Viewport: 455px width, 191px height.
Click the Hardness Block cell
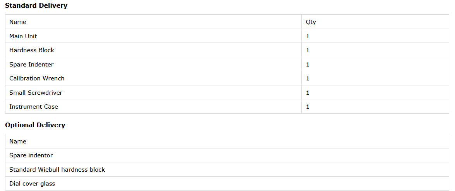32,50
